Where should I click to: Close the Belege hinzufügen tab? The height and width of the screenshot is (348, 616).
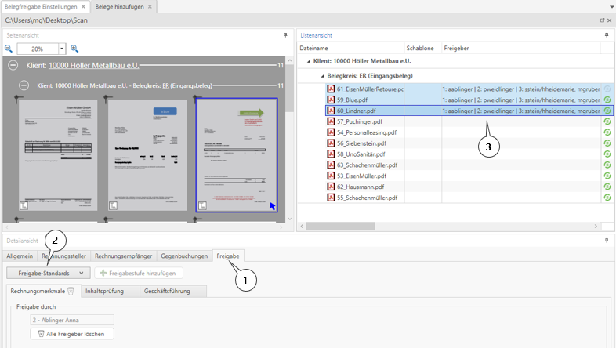click(x=150, y=7)
